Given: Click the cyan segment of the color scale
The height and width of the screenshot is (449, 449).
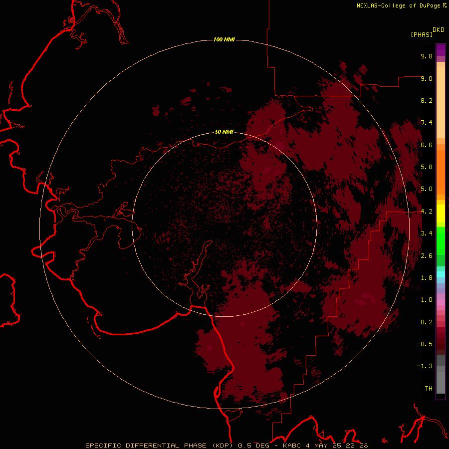Looking at the screenshot, I should coord(441,274).
